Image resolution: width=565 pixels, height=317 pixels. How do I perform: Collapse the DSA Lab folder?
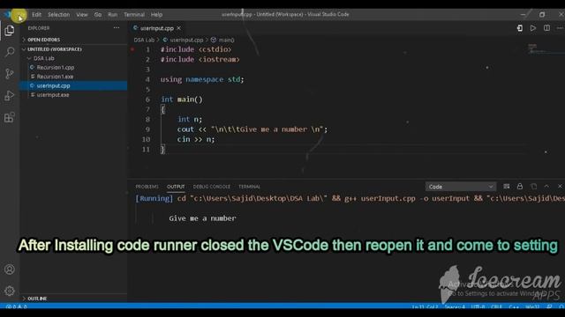(x=74, y=58)
